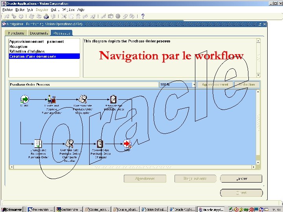
Task: Select Communicate Purchase Order Changes to Supplier node
Action: [x=70, y=144]
